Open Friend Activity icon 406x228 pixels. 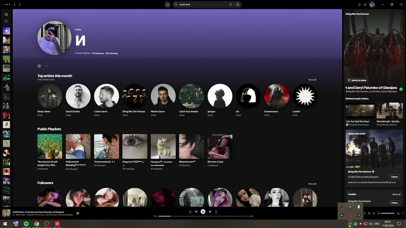(365, 4)
